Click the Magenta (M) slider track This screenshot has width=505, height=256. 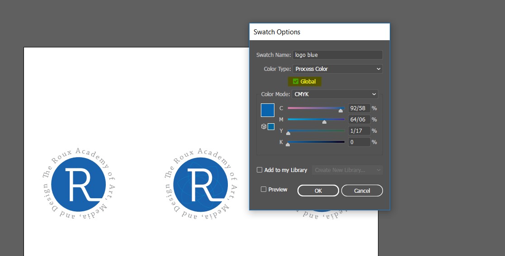(x=316, y=119)
